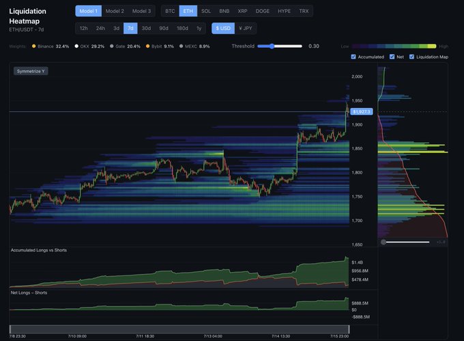Click the liquidation map scale slider knob

point(383,242)
